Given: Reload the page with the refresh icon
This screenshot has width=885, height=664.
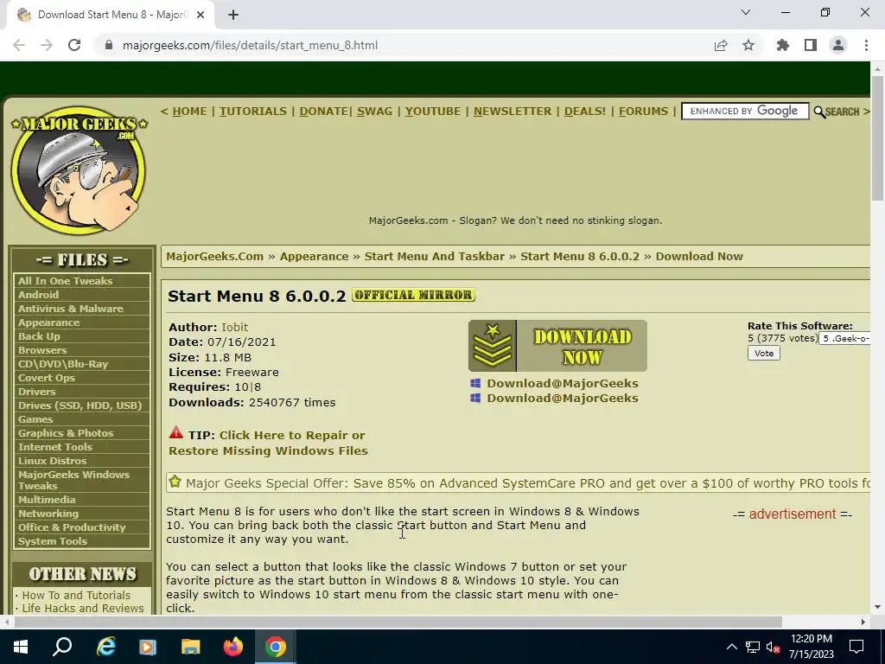Looking at the screenshot, I should (x=74, y=45).
